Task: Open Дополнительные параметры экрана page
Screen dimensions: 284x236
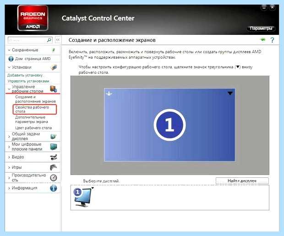Action: [32, 120]
